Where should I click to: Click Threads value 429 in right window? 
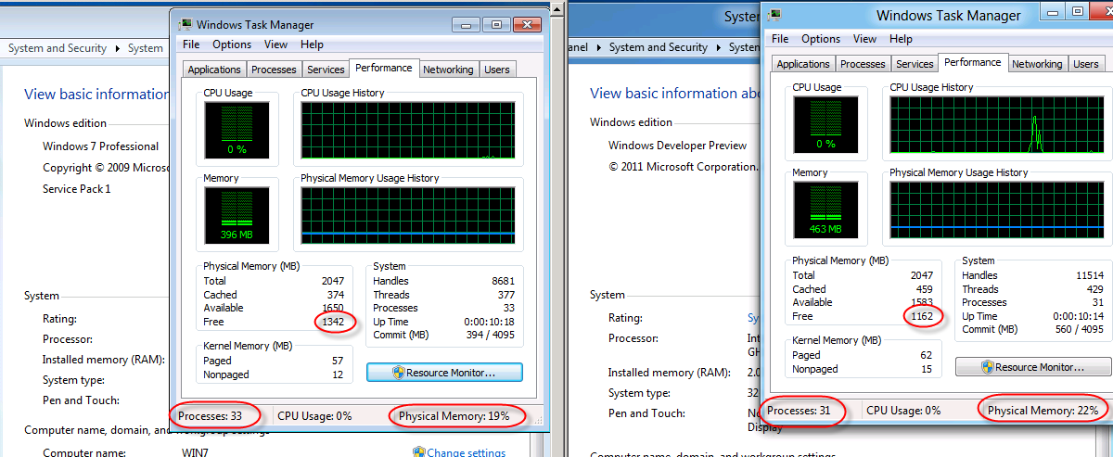point(1094,289)
